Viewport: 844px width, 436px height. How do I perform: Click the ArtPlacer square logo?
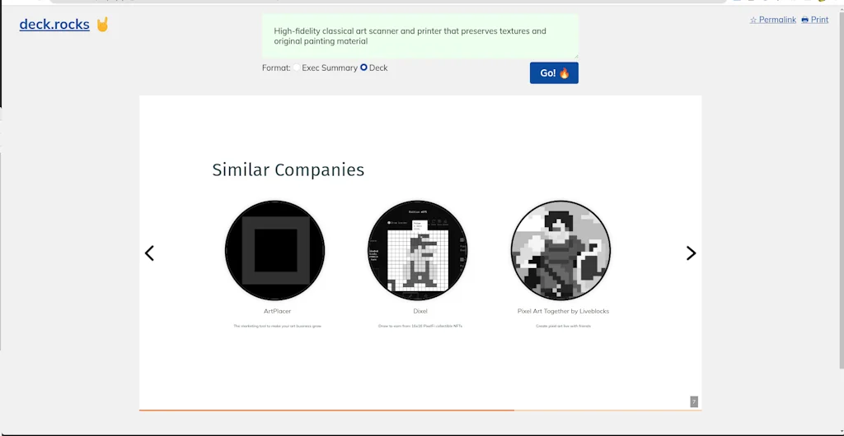point(275,250)
